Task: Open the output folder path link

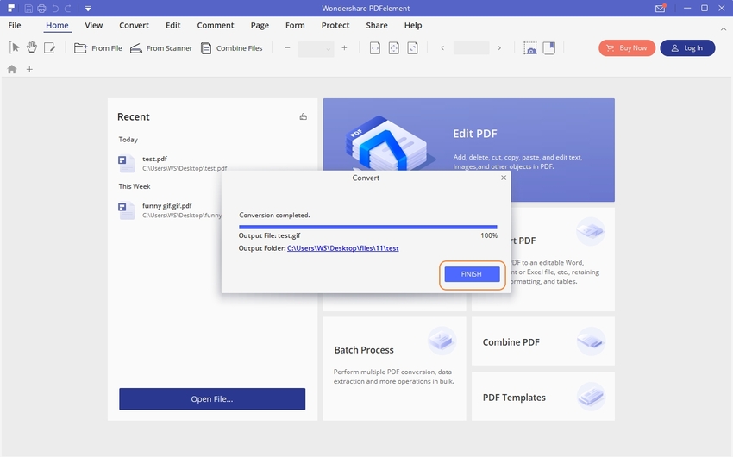Action: pyautogui.click(x=342, y=248)
